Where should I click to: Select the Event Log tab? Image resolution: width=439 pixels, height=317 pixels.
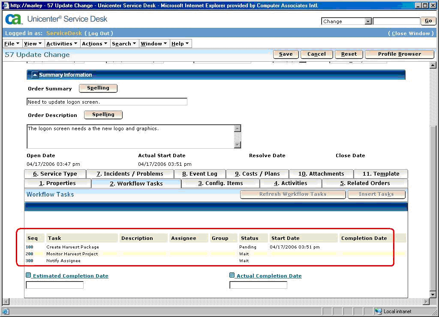point(200,174)
